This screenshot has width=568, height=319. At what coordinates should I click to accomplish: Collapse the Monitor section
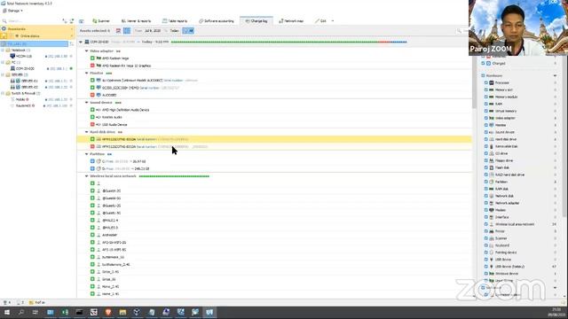[87, 73]
